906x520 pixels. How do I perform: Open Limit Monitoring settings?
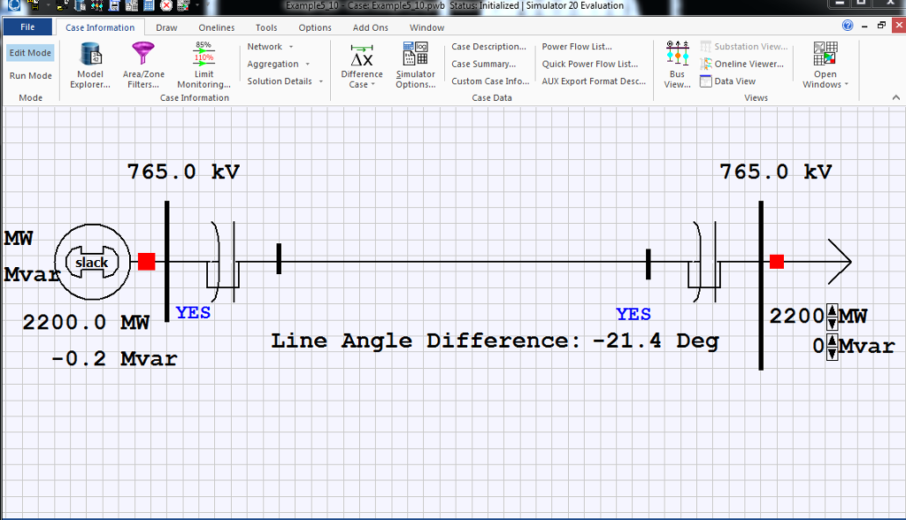pos(203,65)
